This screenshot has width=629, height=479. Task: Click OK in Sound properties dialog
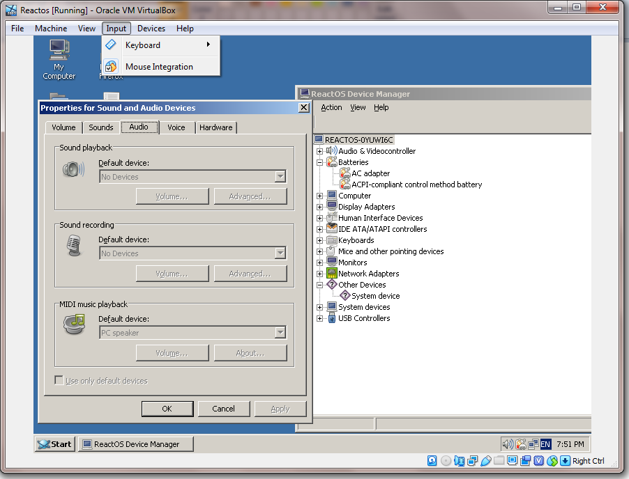167,409
